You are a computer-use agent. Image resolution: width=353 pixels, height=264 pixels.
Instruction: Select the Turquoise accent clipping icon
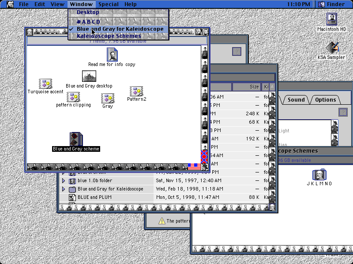(45, 84)
